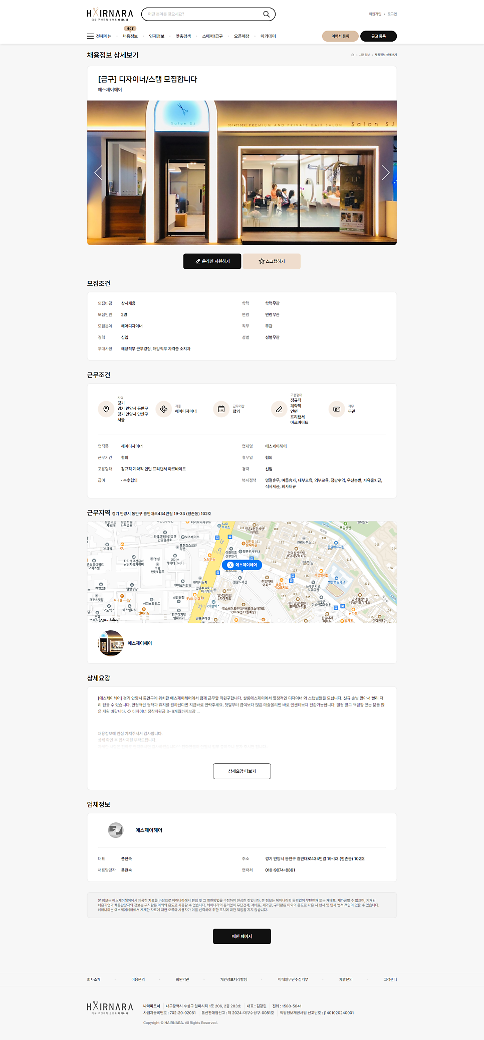Click 에스제이헤어 subtitle under the job title
Screen dimensions: 484x1040
(110, 90)
